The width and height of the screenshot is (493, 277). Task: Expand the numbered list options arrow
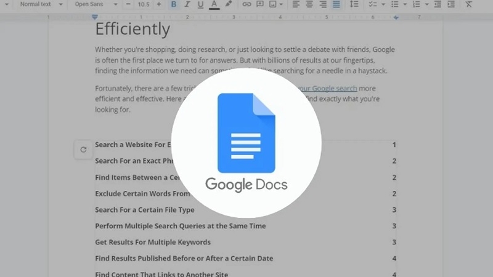point(426,4)
